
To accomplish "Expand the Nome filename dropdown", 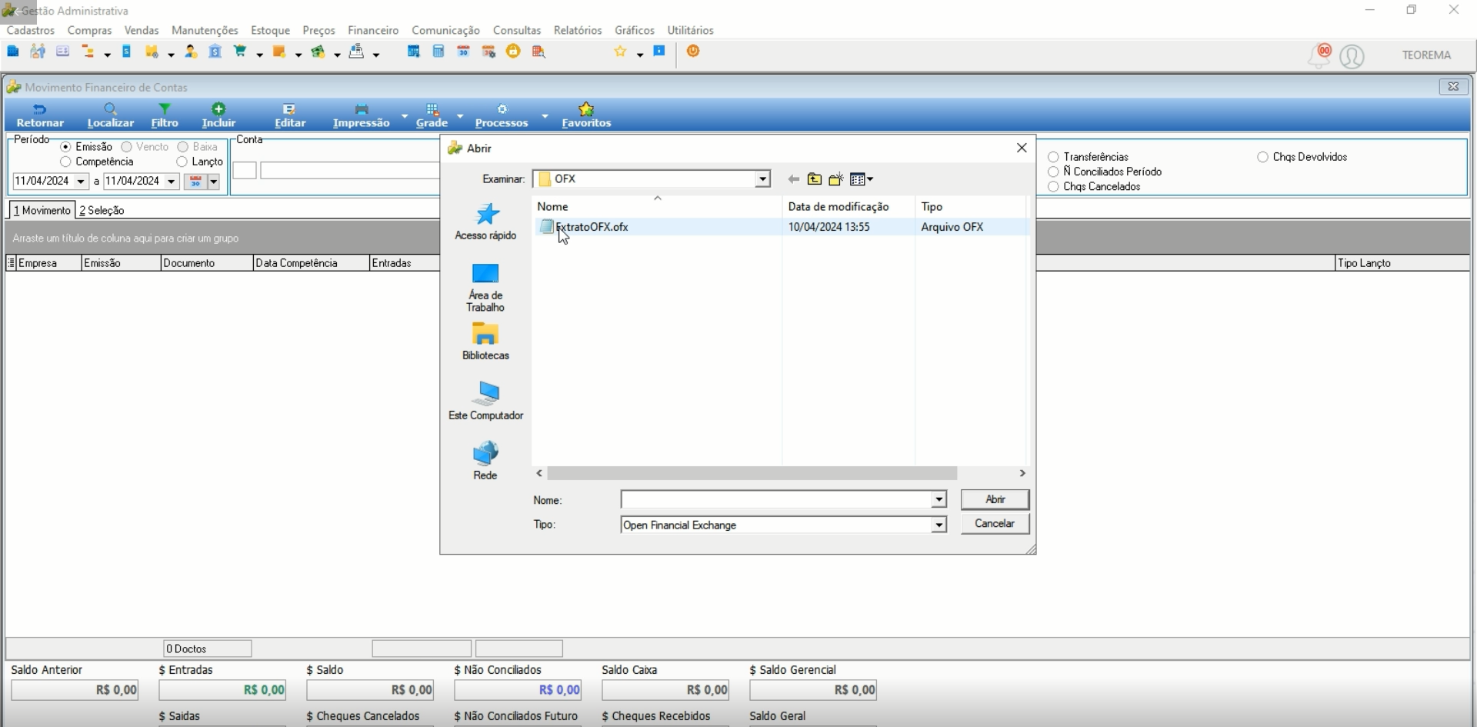I will point(939,500).
